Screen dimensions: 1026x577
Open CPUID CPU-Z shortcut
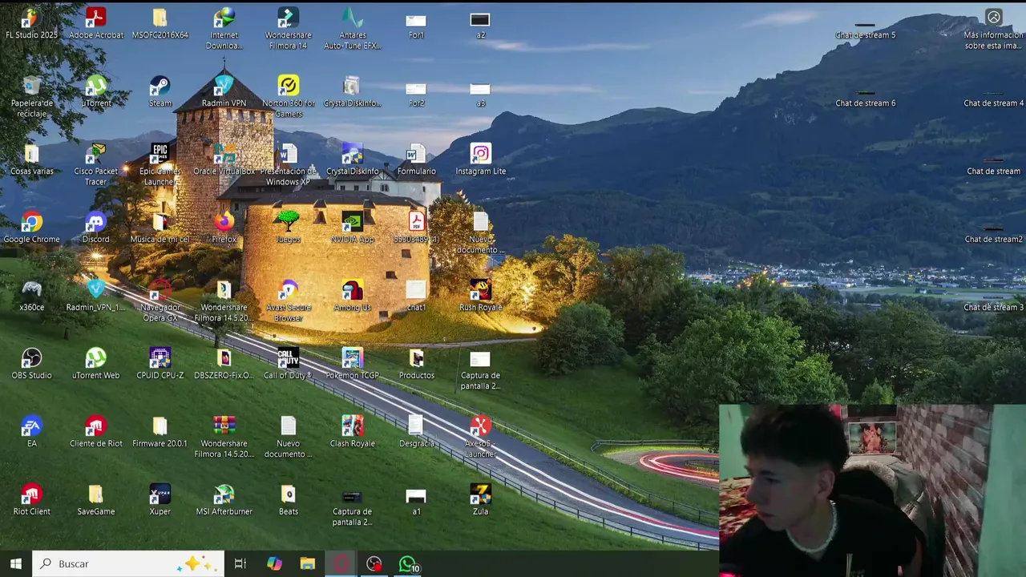(160, 358)
